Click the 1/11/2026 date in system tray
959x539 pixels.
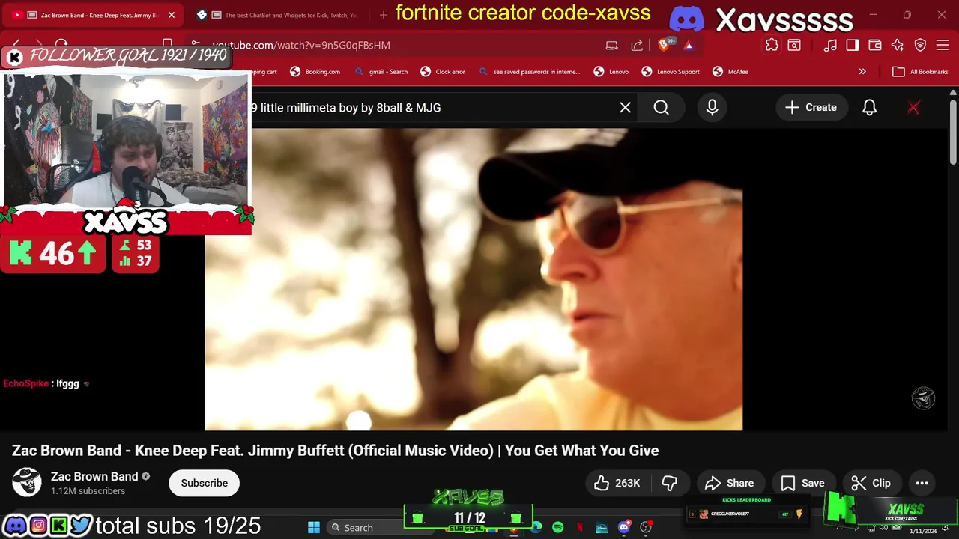[923, 531]
